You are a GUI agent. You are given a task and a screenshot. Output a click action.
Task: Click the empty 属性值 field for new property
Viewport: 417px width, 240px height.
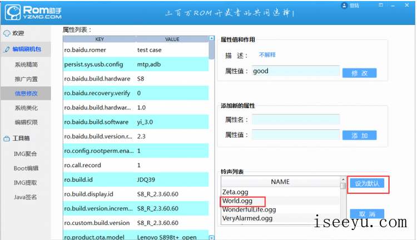point(296,135)
